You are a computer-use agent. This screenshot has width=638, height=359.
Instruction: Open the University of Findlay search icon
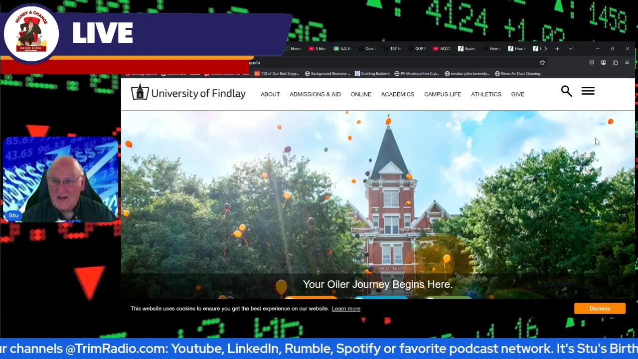tap(566, 91)
